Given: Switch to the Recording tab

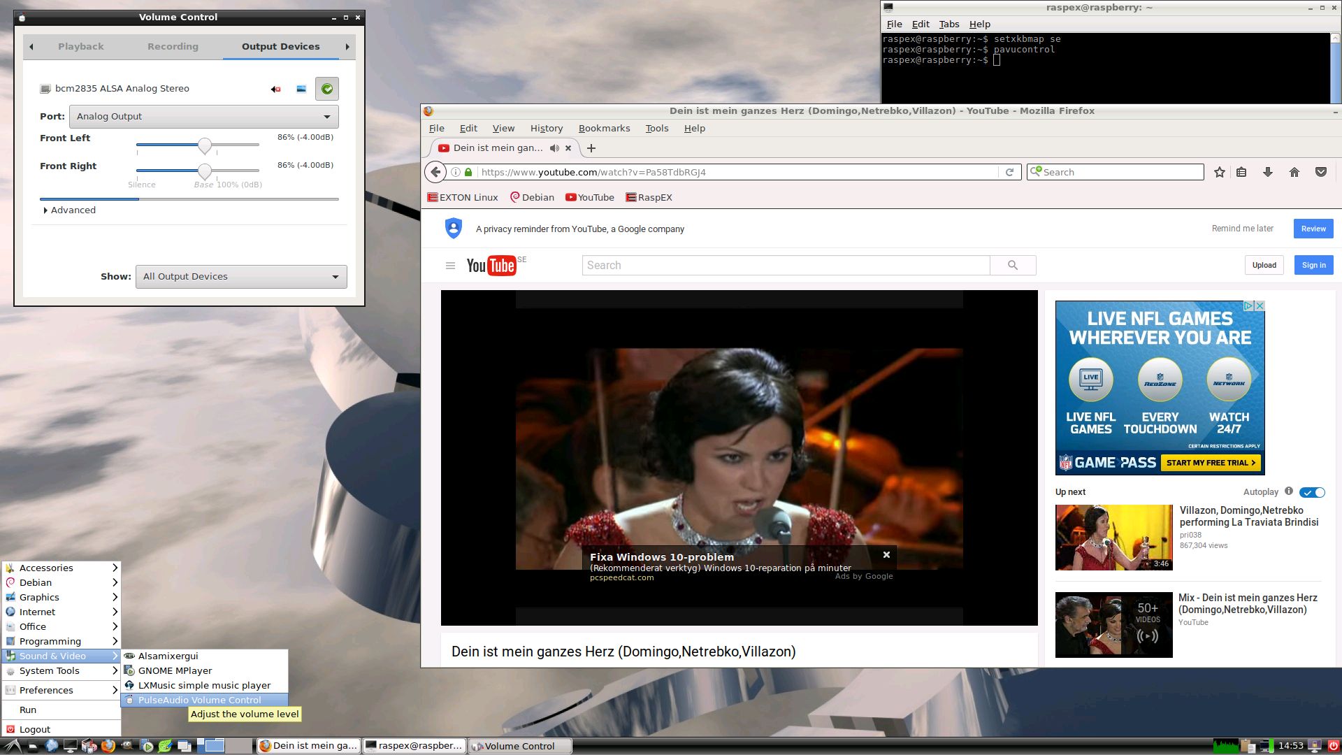Looking at the screenshot, I should pos(173,47).
